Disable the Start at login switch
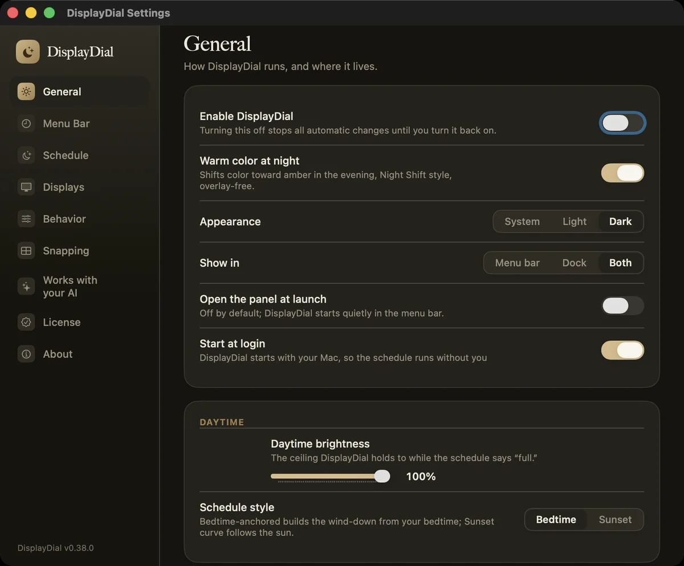The height and width of the screenshot is (566, 684). (x=622, y=350)
